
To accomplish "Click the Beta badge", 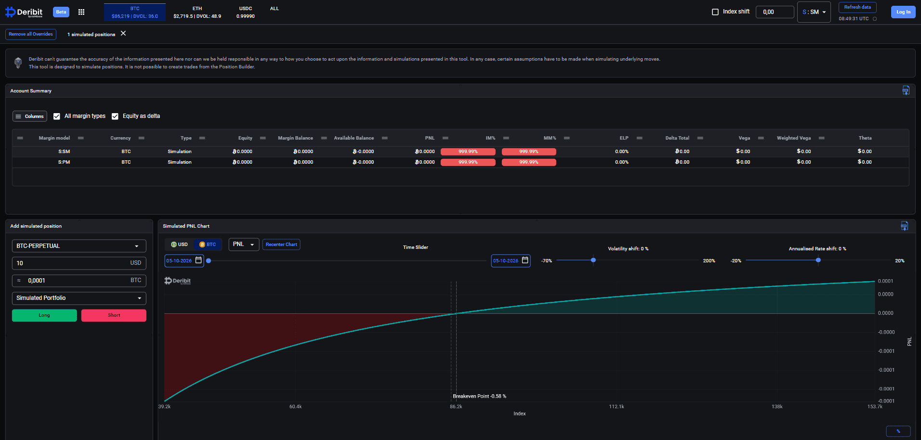I will [x=61, y=12].
